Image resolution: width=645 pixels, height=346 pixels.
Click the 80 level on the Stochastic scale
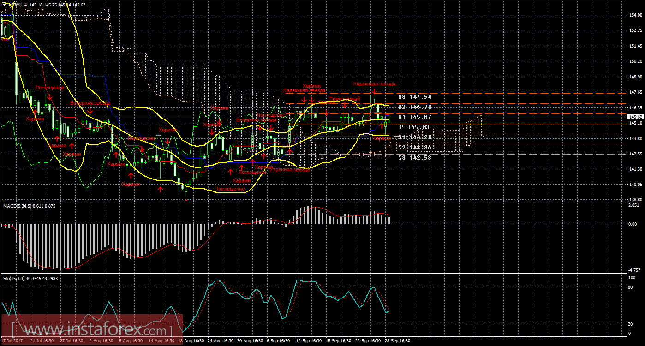(631, 287)
